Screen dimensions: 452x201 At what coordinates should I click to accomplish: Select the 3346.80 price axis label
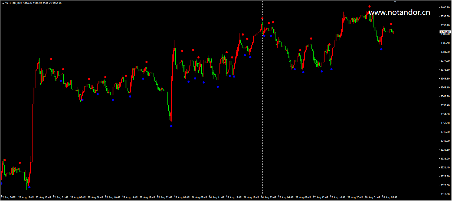445,132
